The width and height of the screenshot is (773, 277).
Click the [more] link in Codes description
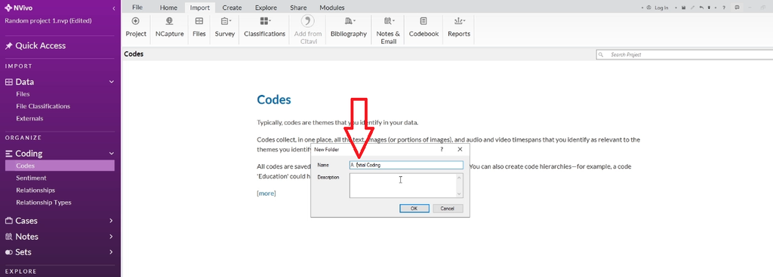click(266, 193)
